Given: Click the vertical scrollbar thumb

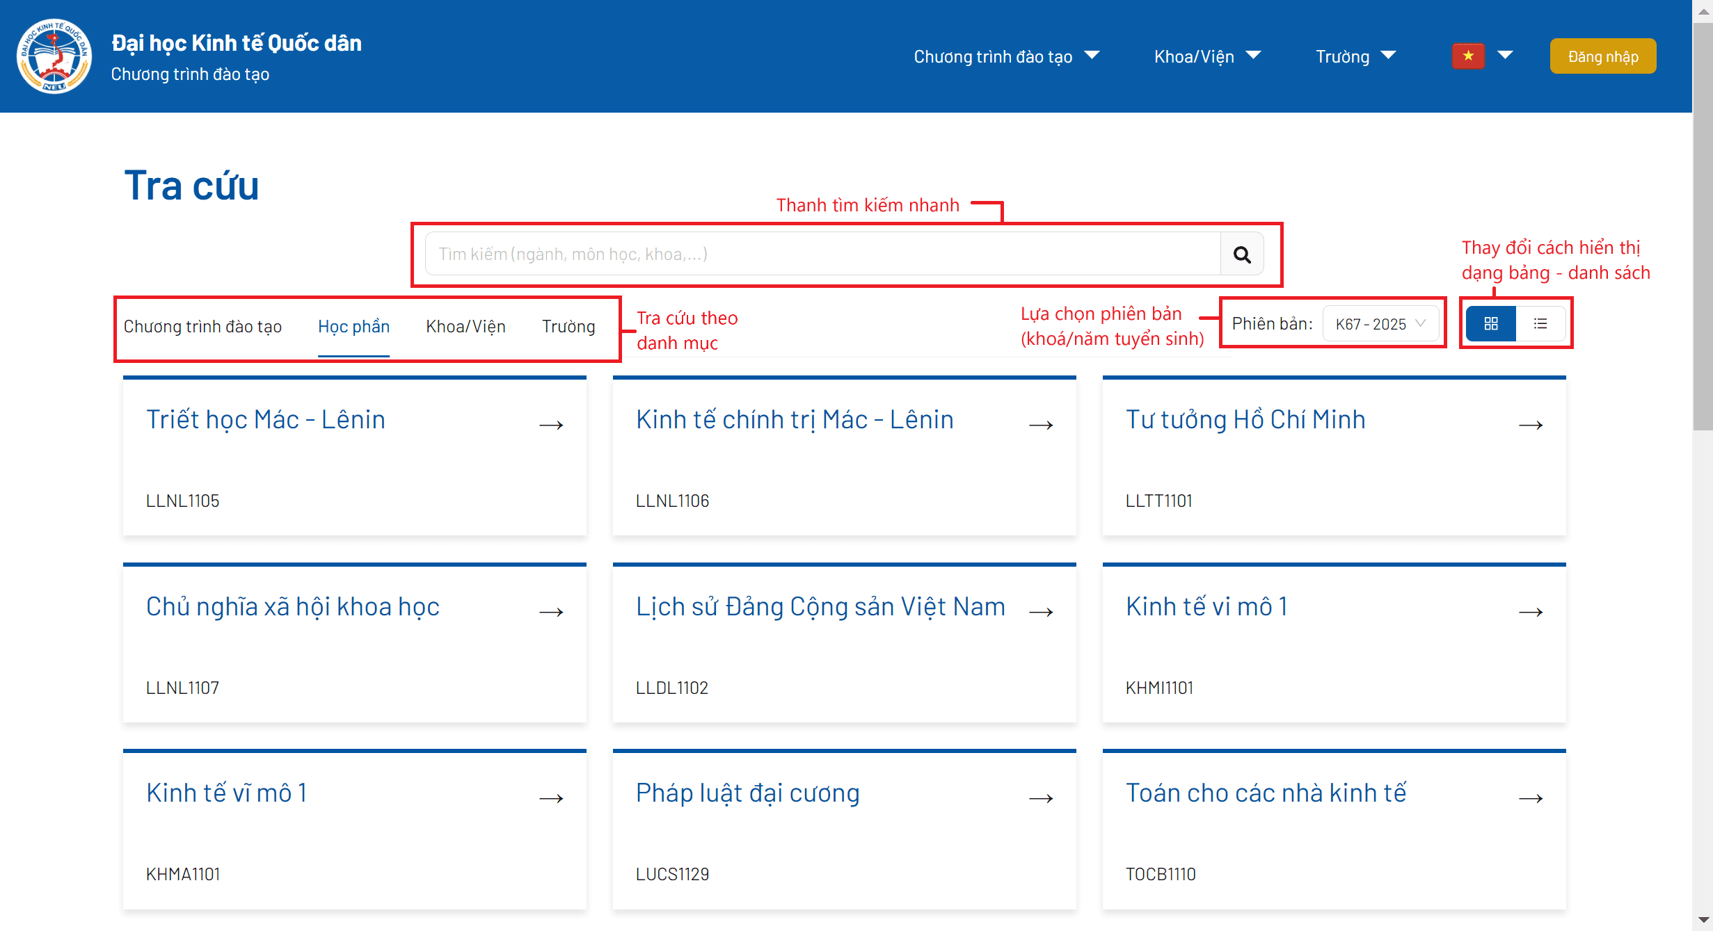Looking at the screenshot, I should point(1703,227).
